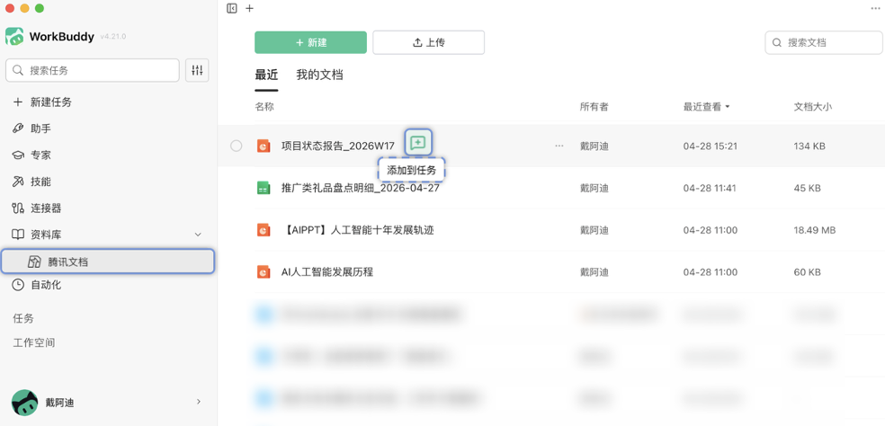Open the 连接器 connectors page
885x426 pixels.
click(46, 208)
